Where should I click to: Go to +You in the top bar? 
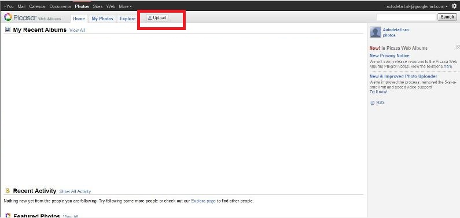(9, 6)
